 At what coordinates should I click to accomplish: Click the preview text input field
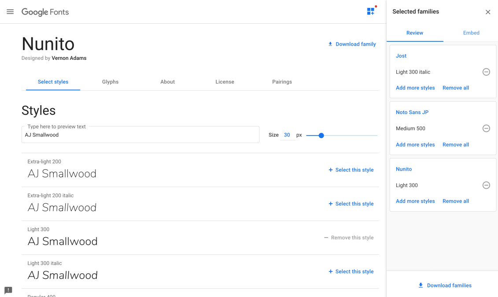coord(140,135)
